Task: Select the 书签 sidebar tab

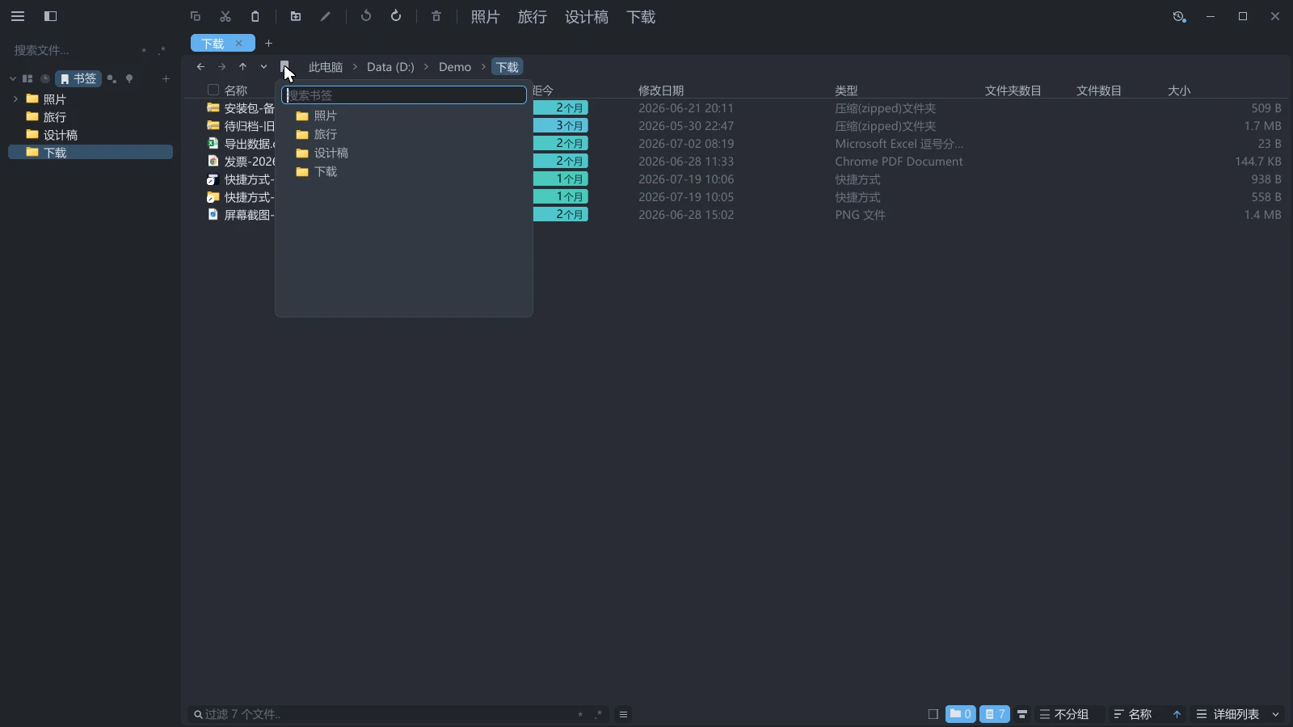Action: click(x=78, y=78)
